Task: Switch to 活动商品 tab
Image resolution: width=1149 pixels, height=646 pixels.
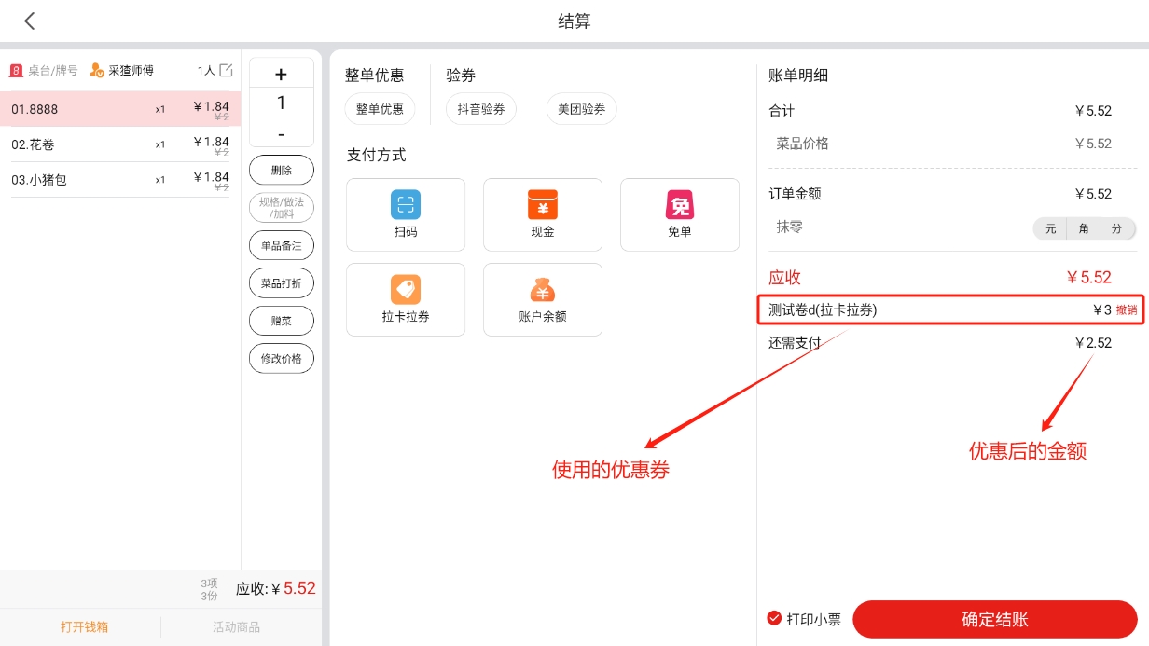Action: 236,627
